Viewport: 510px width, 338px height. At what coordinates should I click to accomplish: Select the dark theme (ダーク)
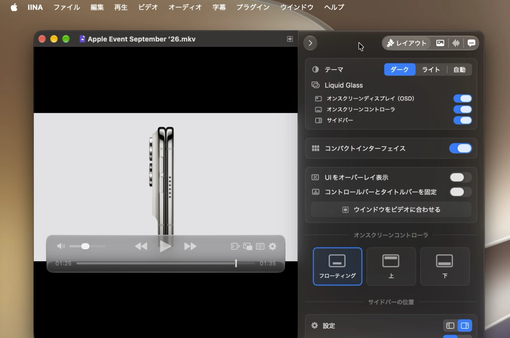[400, 70]
